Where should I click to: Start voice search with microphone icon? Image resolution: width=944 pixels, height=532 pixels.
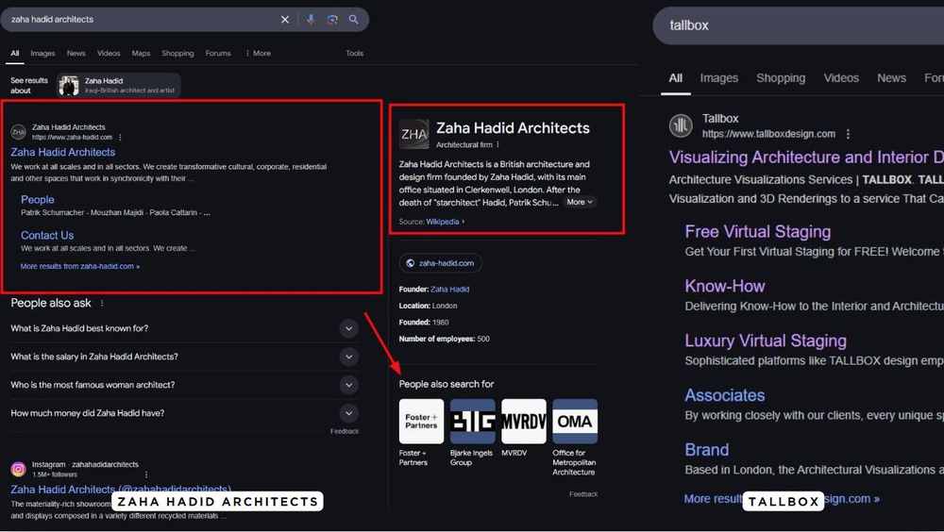pyautogui.click(x=310, y=20)
